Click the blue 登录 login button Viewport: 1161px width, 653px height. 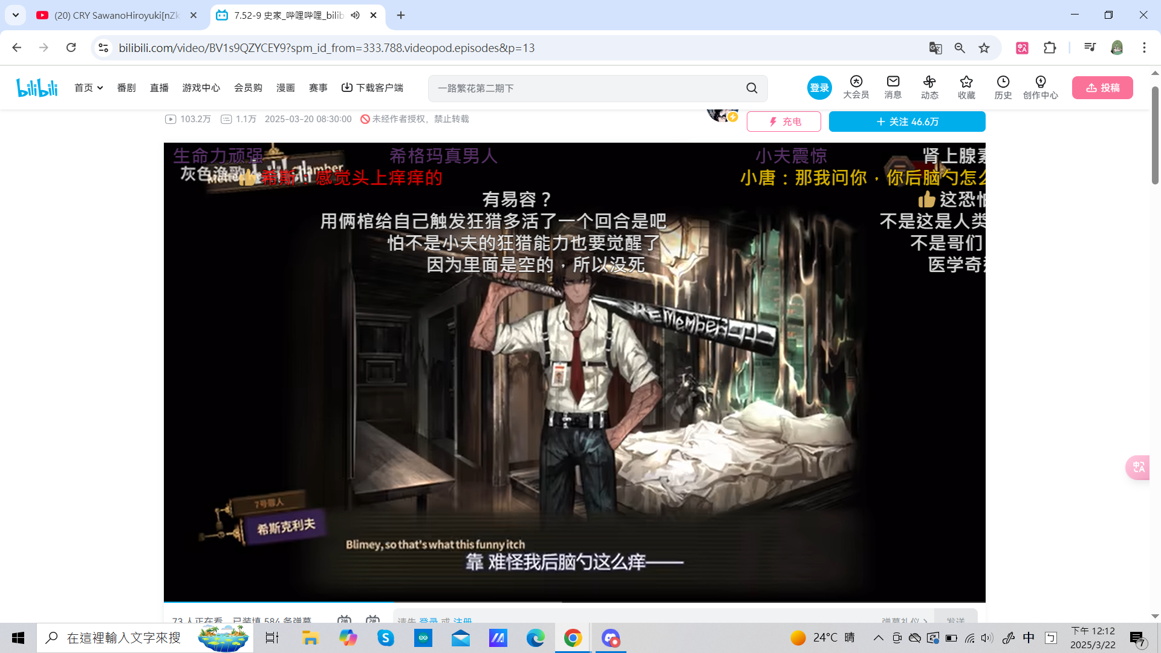[x=819, y=88]
